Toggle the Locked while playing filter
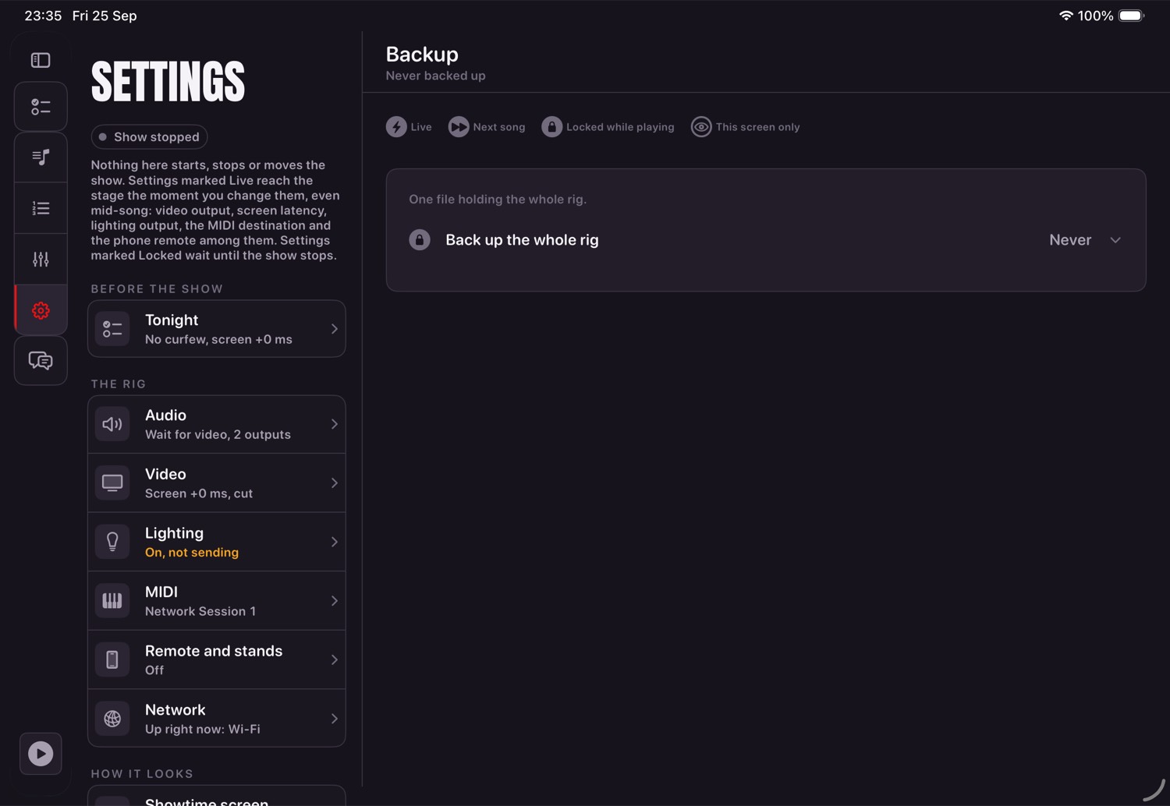This screenshot has width=1170, height=806. pos(608,127)
